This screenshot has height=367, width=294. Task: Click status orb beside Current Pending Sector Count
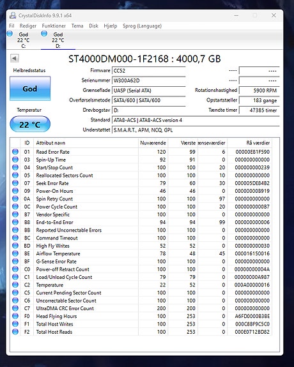[15, 292]
